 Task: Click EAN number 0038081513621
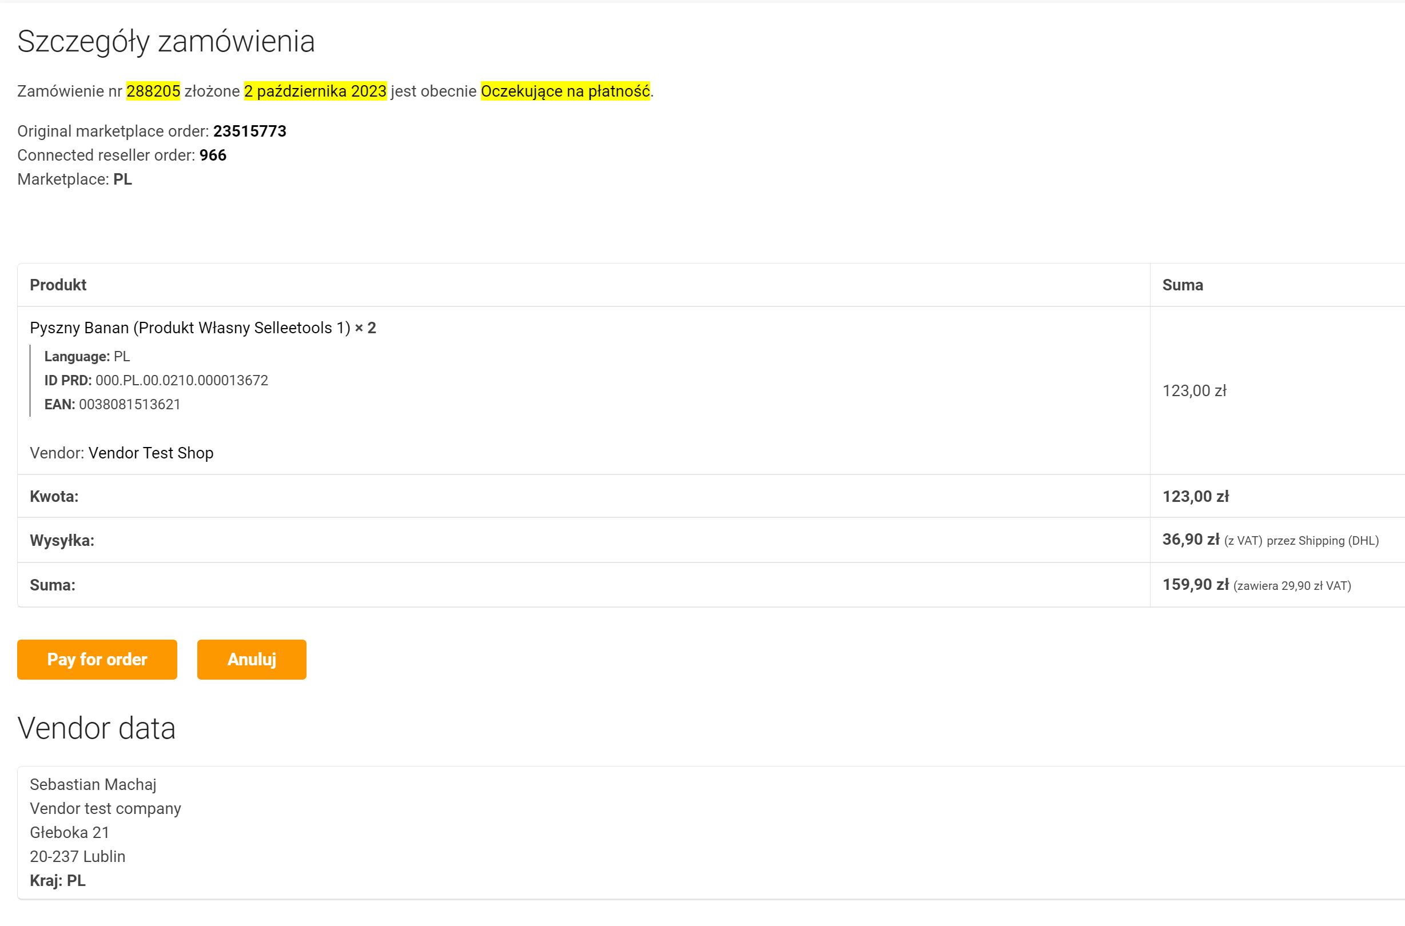pyautogui.click(x=129, y=405)
